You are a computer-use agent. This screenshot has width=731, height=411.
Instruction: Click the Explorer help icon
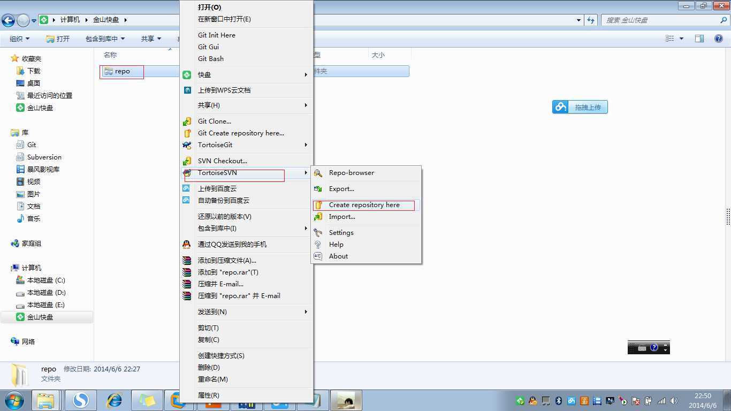coord(719,39)
